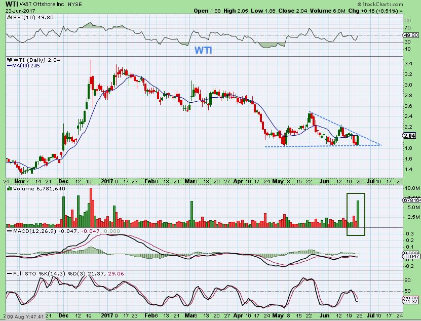
Task: Click the Volume 6.8M header value
Action: [x=328, y=11]
